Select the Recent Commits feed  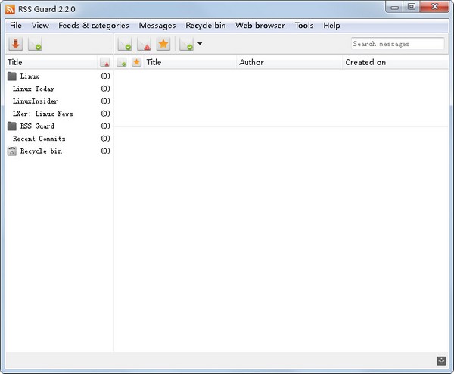tap(39, 139)
